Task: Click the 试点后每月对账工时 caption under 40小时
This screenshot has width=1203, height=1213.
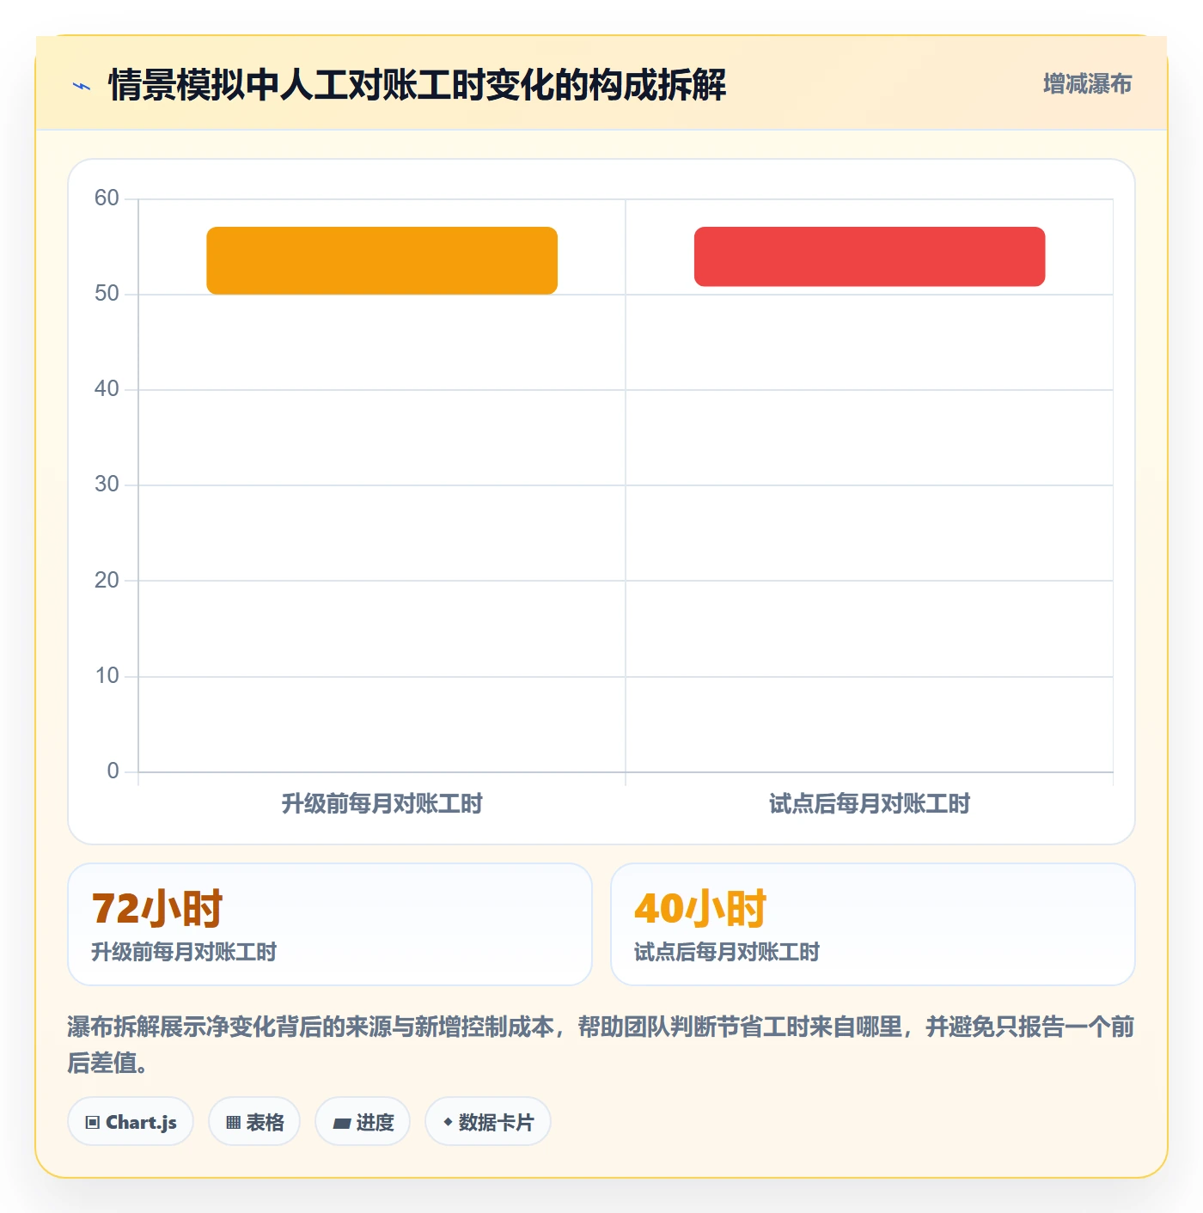Action: pos(727,952)
